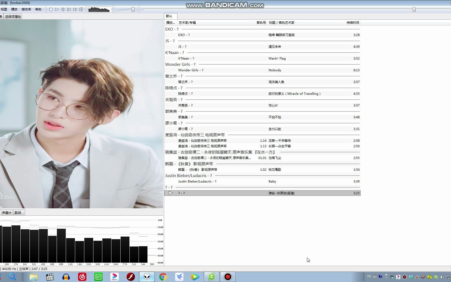Click the playing track 淮安.-非原创(超清)
The width and height of the screenshot is (451, 282).
[262, 193]
